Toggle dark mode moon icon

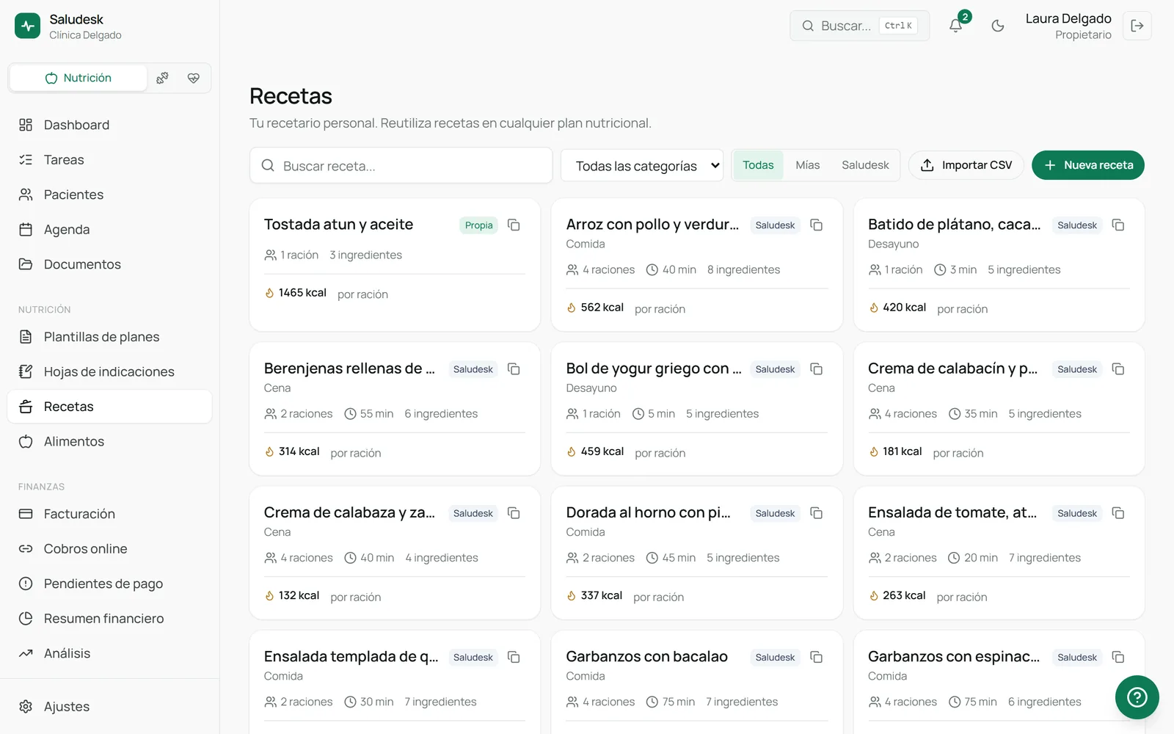tap(998, 26)
